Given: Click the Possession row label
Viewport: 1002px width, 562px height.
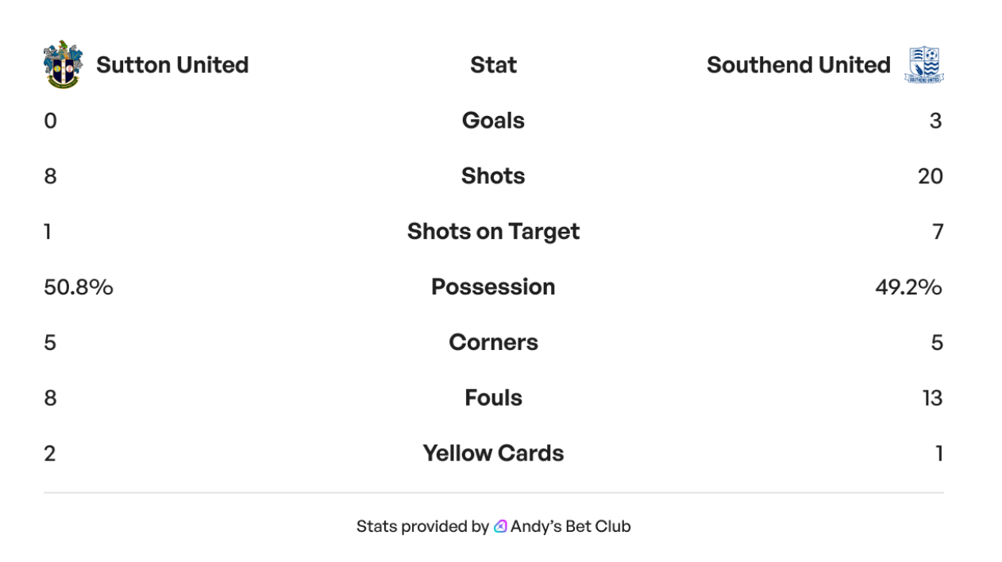Looking at the screenshot, I should tap(493, 287).
